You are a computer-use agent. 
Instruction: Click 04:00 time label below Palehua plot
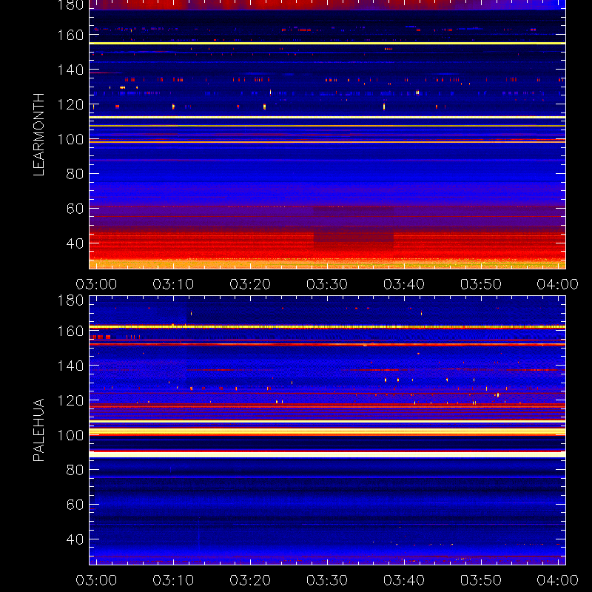(558, 580)
